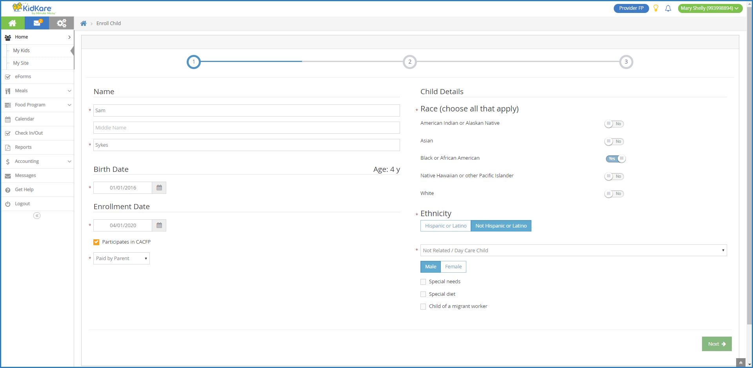This screenshot has width=753, height=368.
Task: Select Male gender button
Action: tap(431, 267)
